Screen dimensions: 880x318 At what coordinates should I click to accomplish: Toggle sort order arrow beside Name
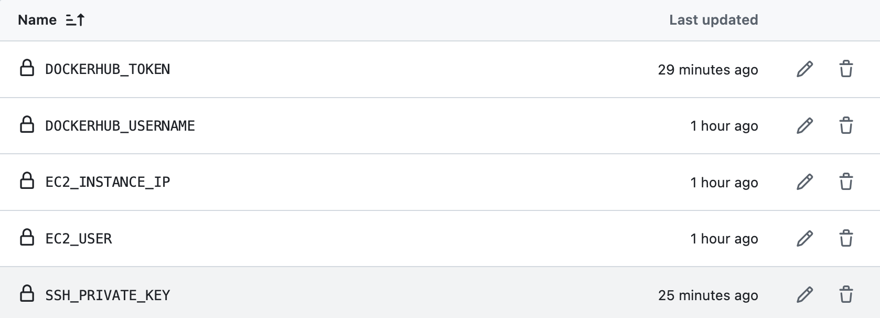pyautogui.click(x=75, y=20)
